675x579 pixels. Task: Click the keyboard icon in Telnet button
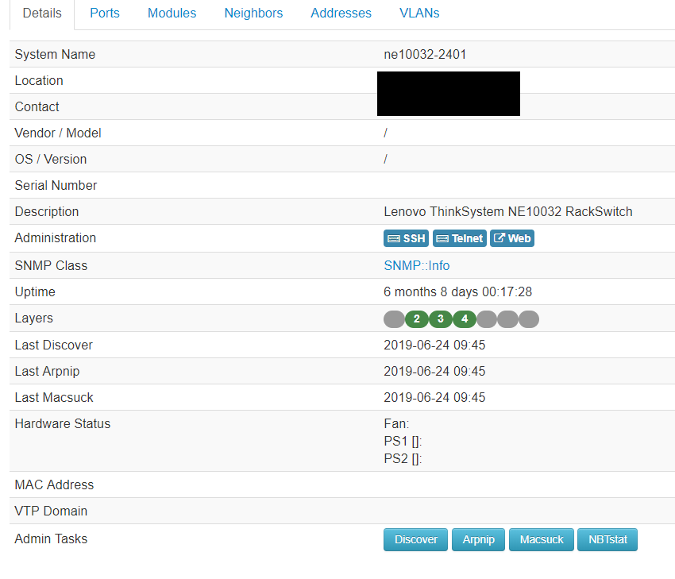(x=442, y=238)
